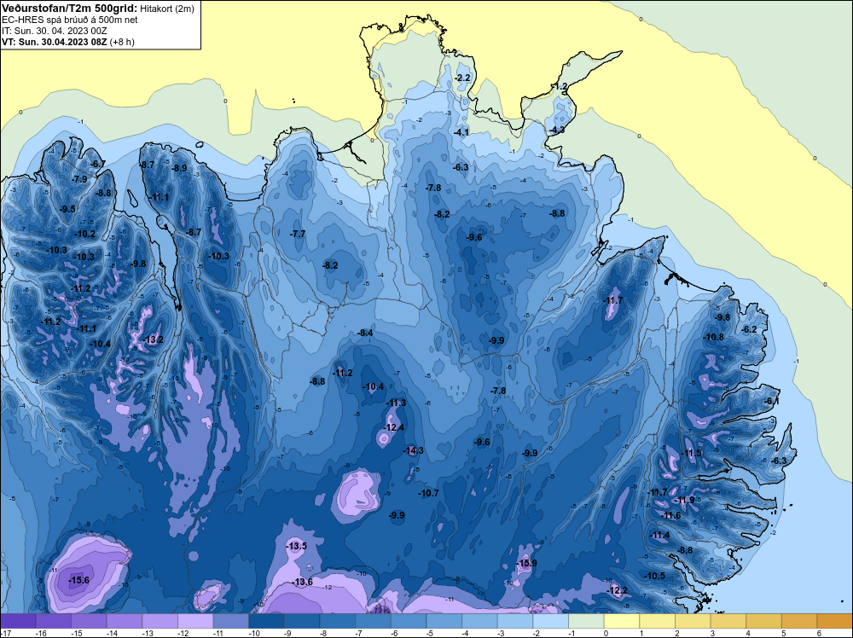This screenshot has height=638, width=853.
Task: Click the map title 'Veðurstofan/T2m 500grid'
Action: tap(68, 9)
